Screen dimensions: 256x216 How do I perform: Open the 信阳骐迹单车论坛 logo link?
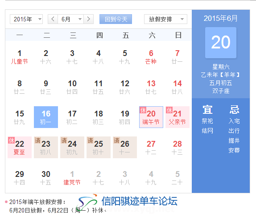[x=128, y=201]
